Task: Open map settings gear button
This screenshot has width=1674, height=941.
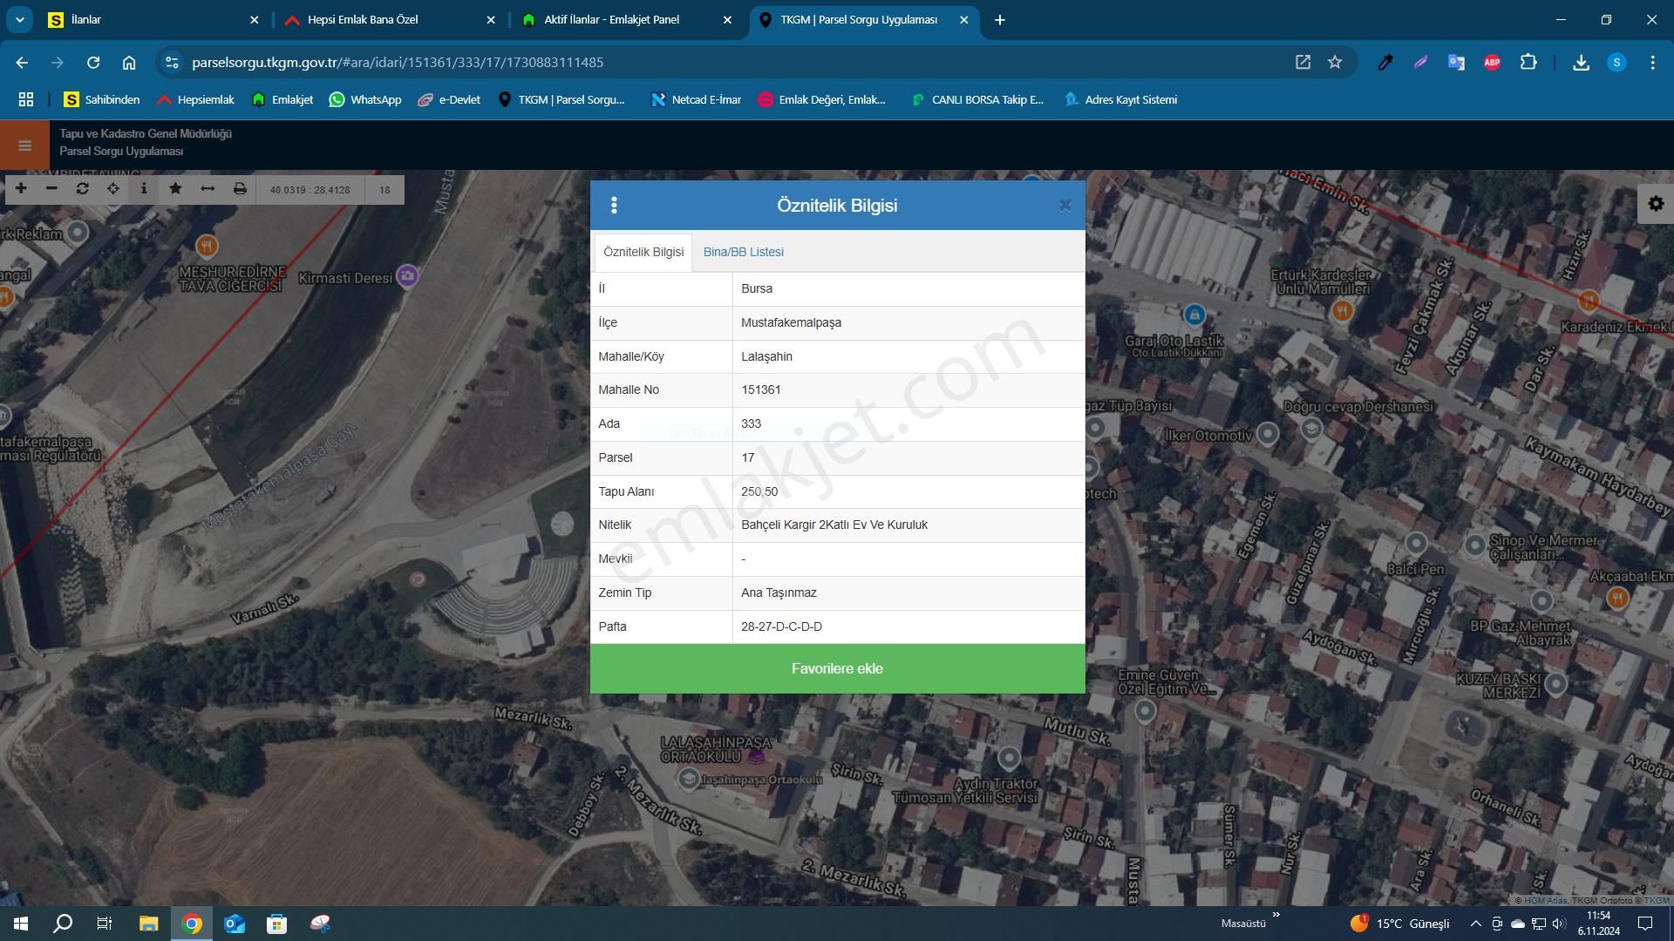Action: pyautogui.click(x=1656, y=204)
